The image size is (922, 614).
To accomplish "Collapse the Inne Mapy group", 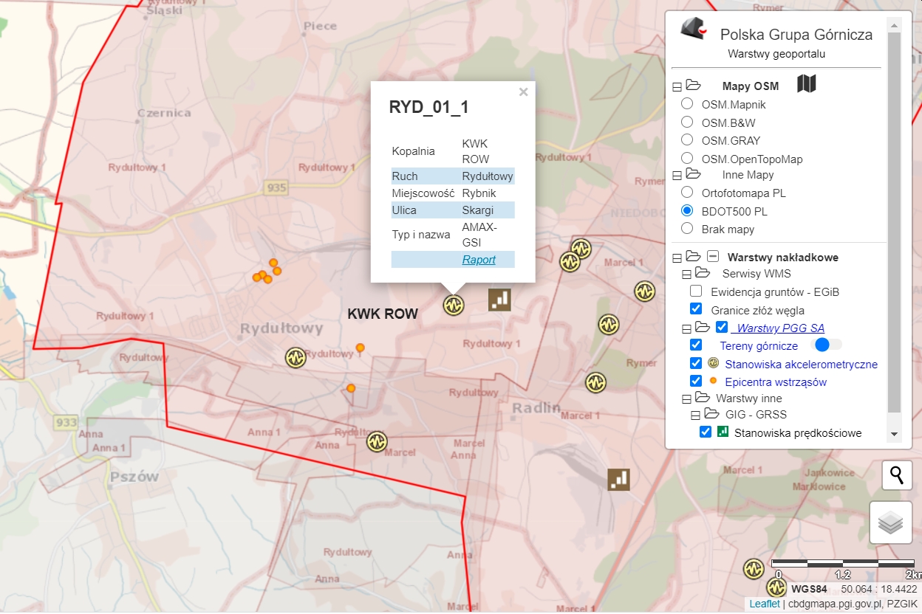I will [677, 176].
